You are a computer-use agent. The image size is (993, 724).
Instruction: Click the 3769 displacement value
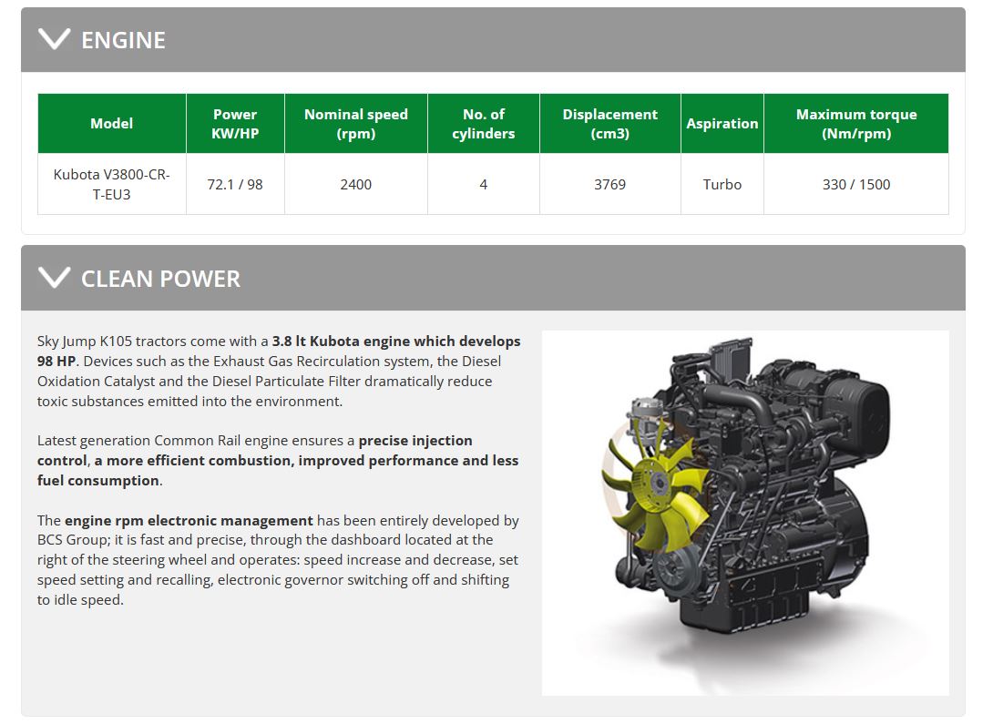tap(609, 184)
